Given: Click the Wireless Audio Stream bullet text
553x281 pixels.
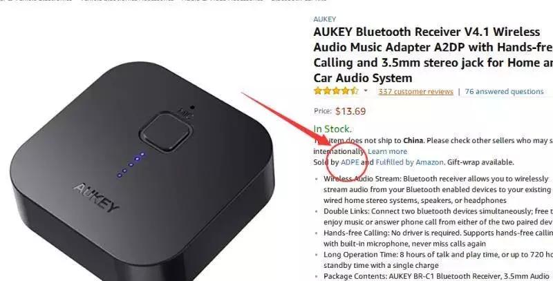Looking at the screenshot, I should tap(437, 189).
